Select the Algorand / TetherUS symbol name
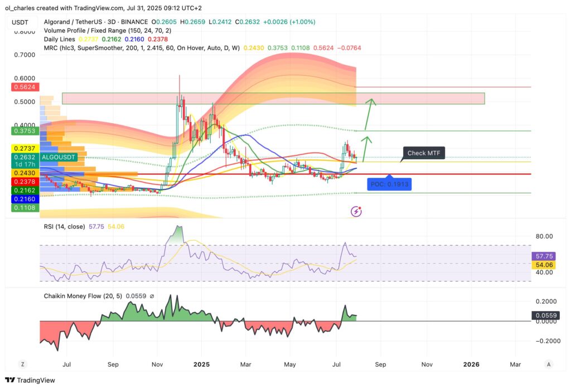 coord(72,21)
